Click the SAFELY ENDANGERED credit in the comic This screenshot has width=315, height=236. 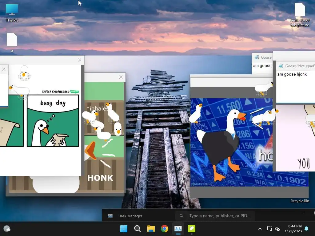pyautogui.click(x=61, y=92)
